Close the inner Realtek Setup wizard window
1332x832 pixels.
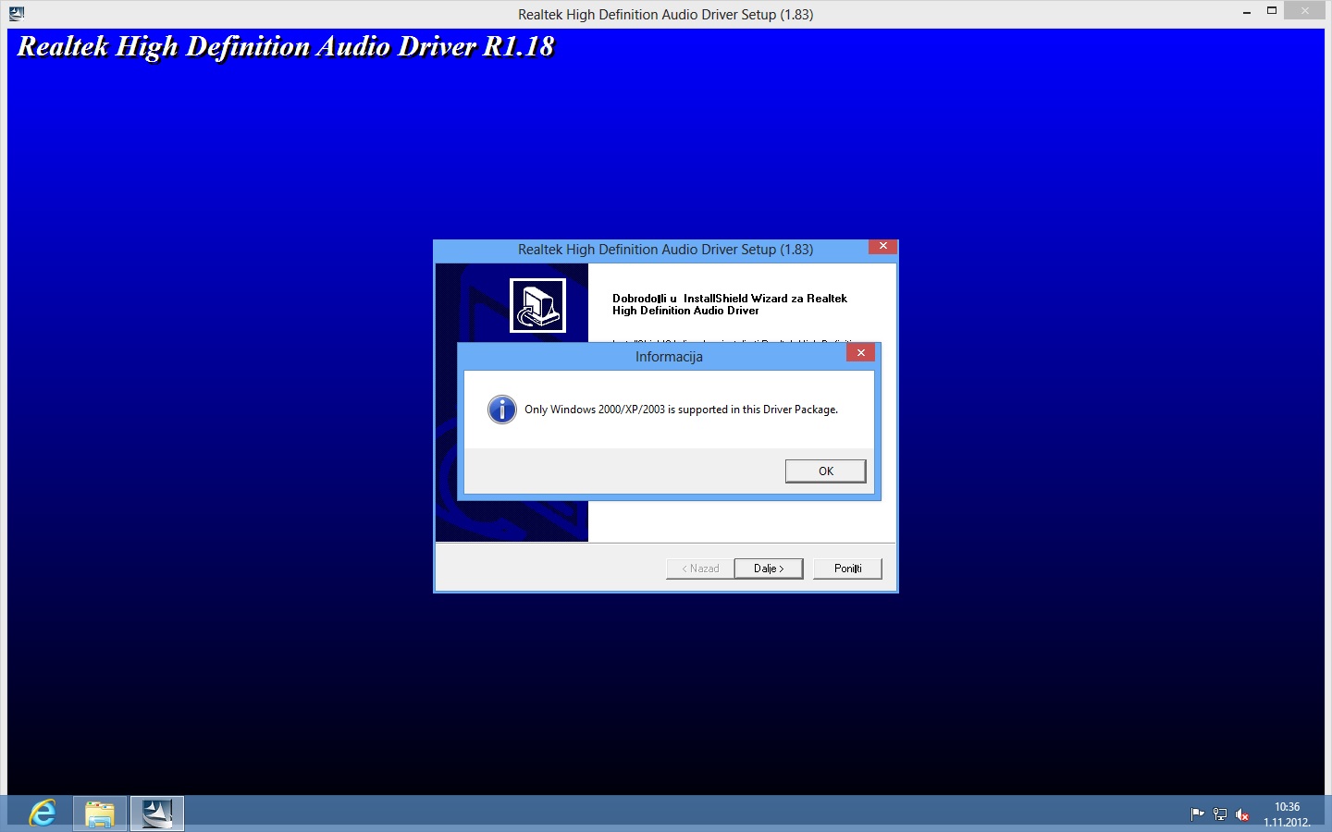[882, 247]
